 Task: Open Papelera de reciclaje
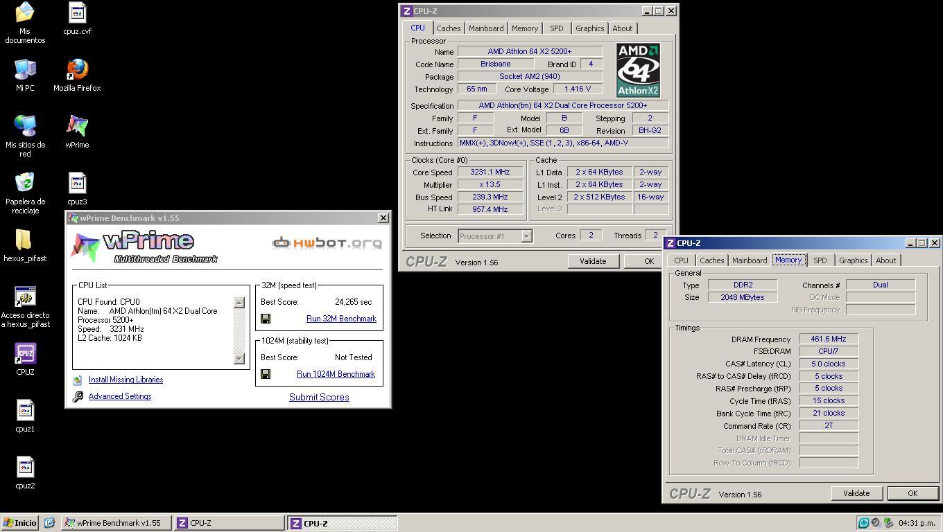pos(25,193)
